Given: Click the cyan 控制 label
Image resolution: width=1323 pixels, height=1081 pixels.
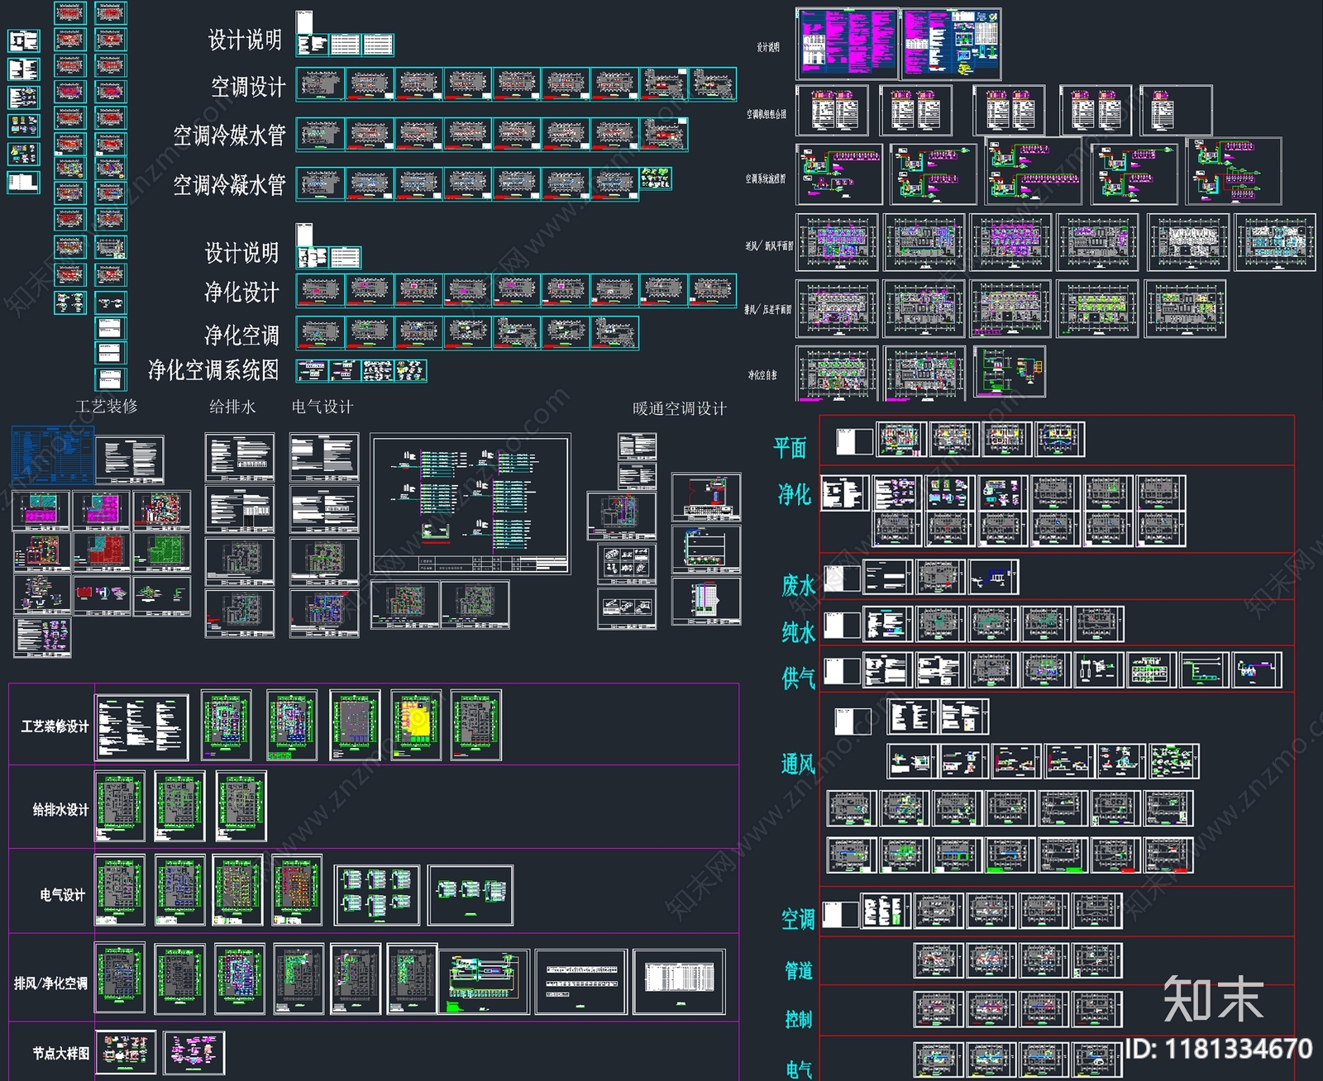Looking at the screenshot, I should click(799, 1019).
